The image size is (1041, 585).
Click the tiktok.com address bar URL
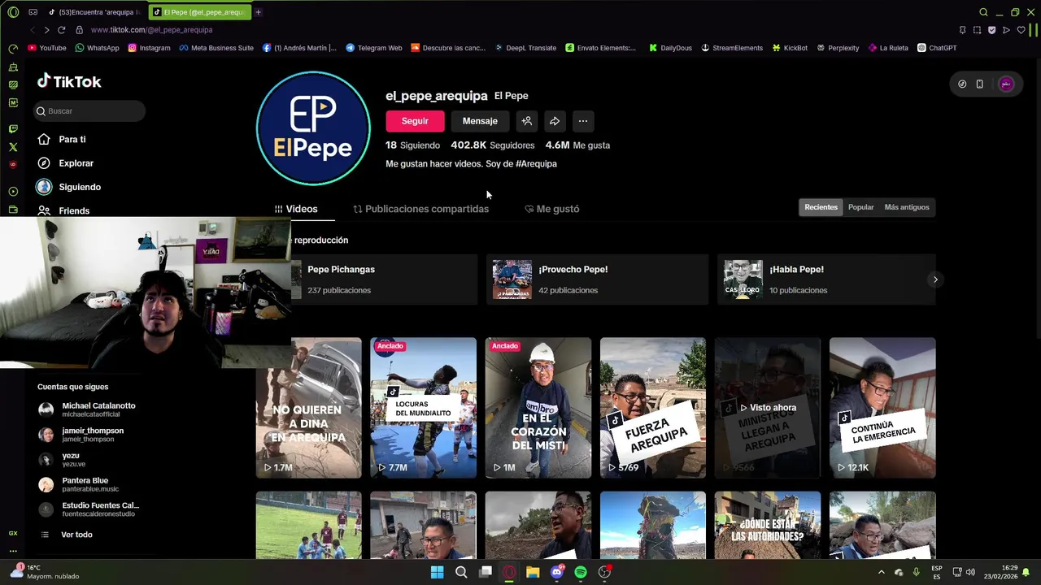tap(151, 30)
